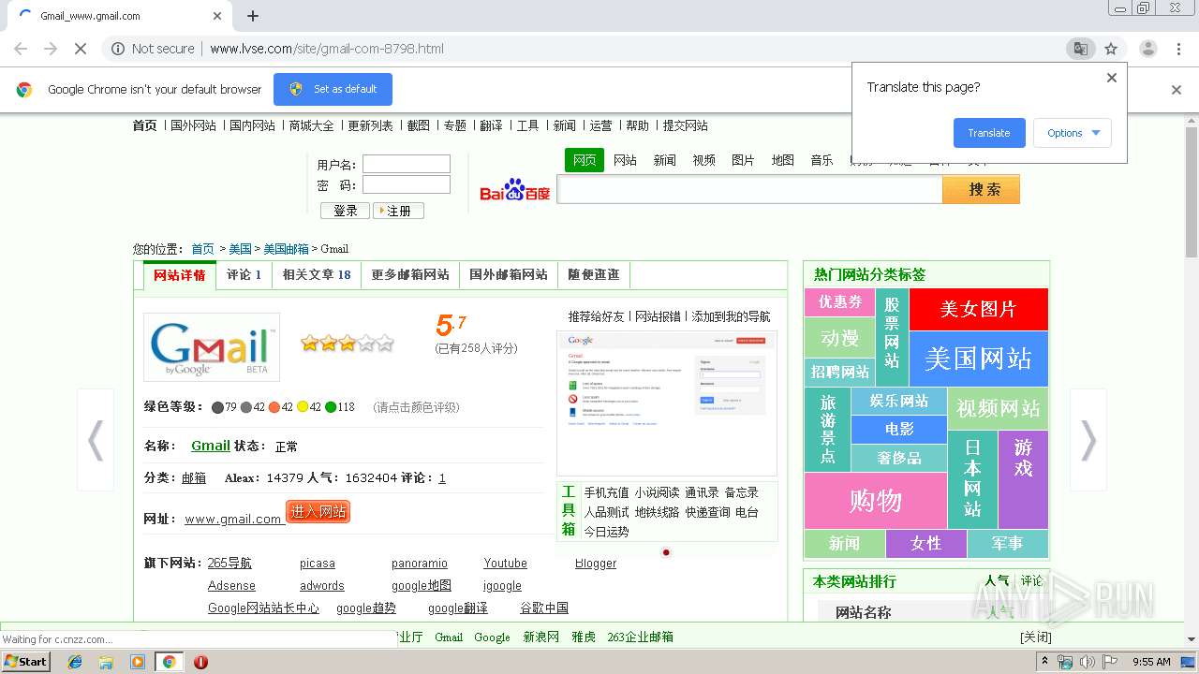Click the 美女图片 red tag

click(979, 310)
